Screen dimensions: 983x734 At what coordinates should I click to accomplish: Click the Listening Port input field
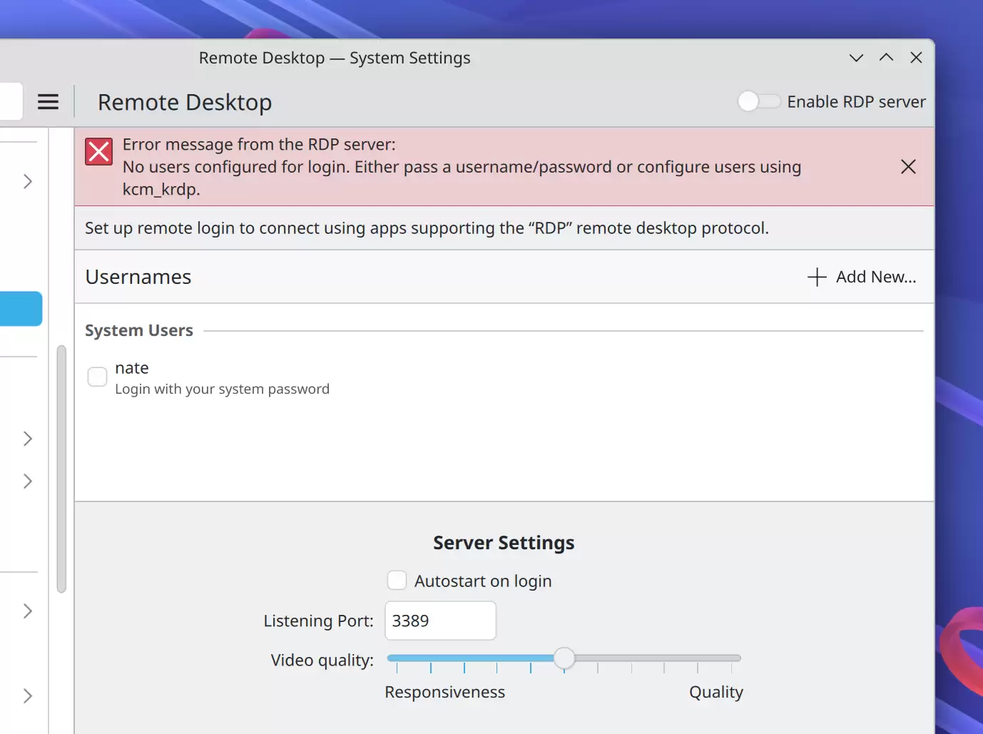440,620
